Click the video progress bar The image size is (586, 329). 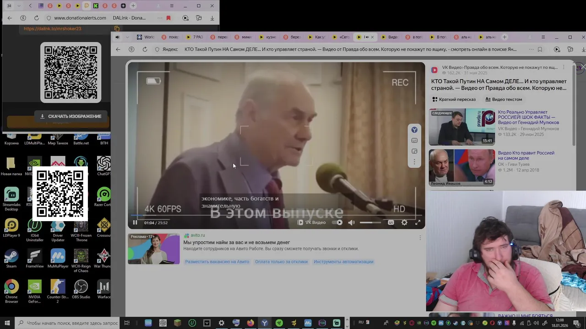coord(276,215)
